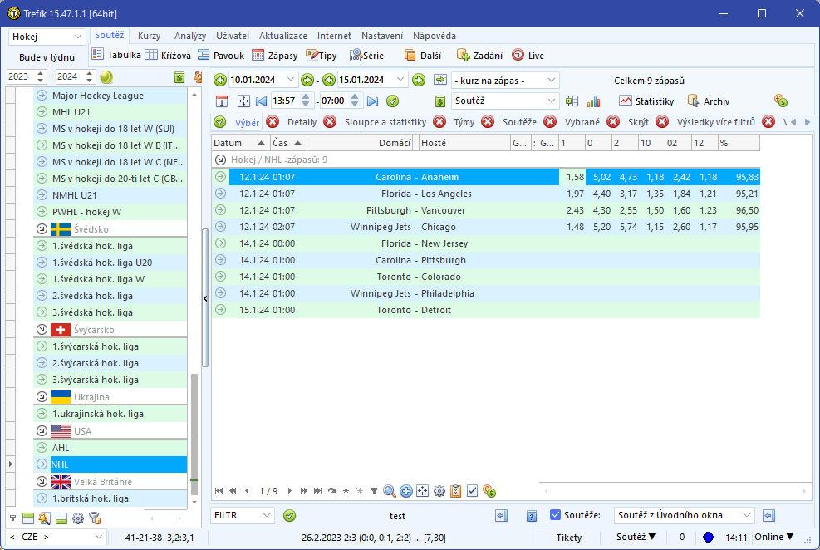This screenshot has height=550, width=820.
Task: Click the calendar day icon left of the time range
Action: [x=222, y=101]
